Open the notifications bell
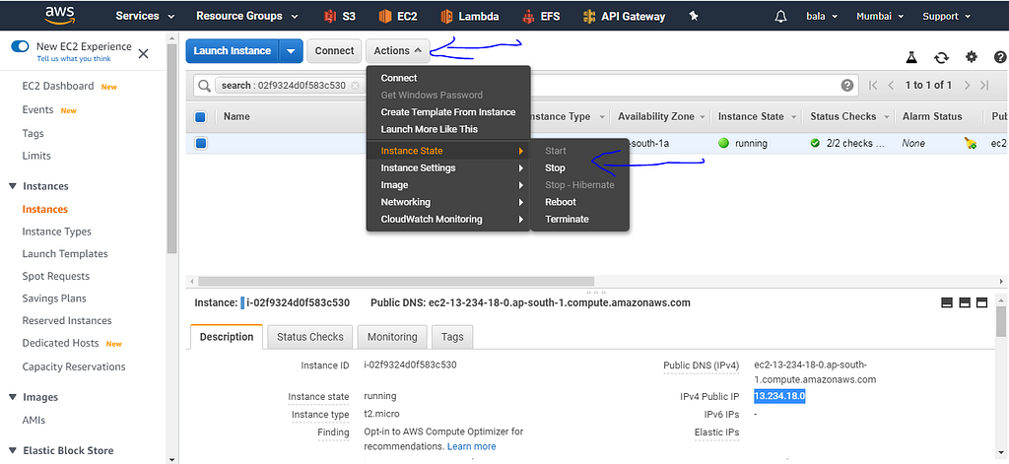Image resolution: width=1009 pixels, height=464 pixels. pyautogui.click(x=781, y=16)
